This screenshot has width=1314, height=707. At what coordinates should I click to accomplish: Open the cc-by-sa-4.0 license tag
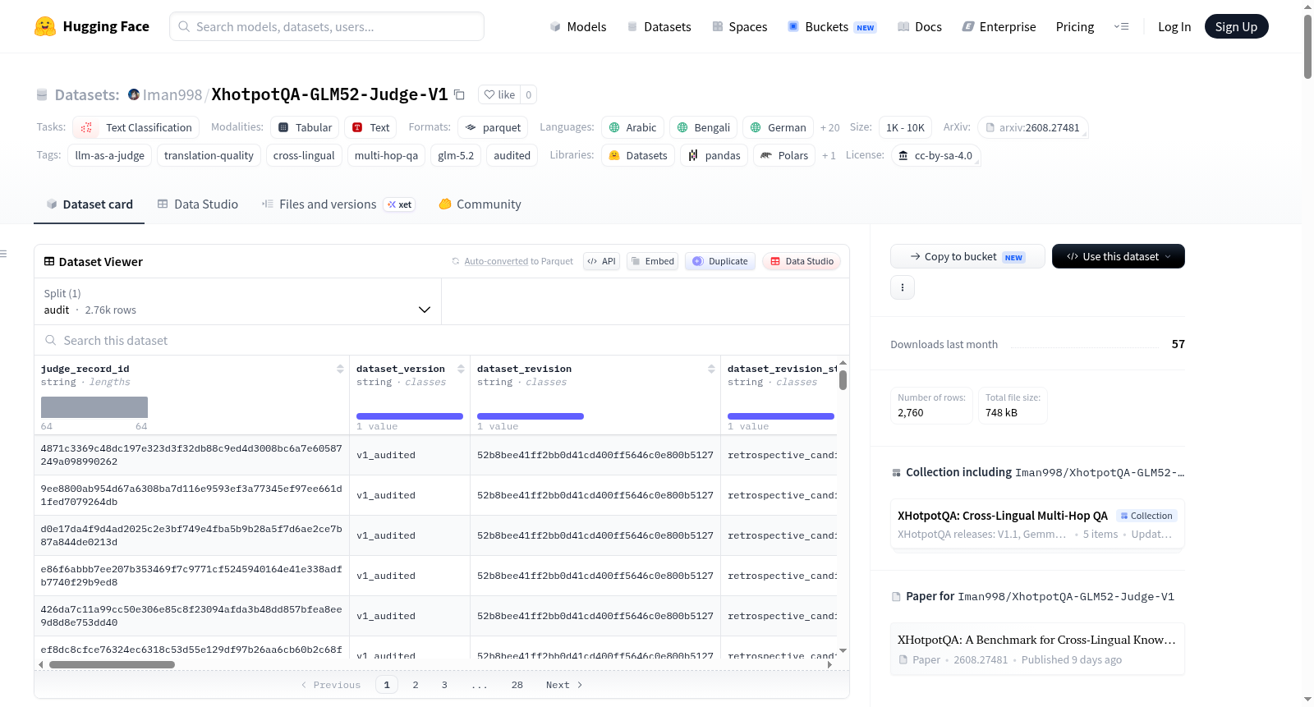[936, 155]
